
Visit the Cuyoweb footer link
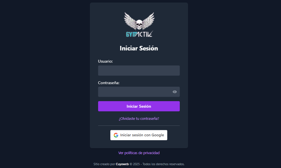tap(122, 164)
